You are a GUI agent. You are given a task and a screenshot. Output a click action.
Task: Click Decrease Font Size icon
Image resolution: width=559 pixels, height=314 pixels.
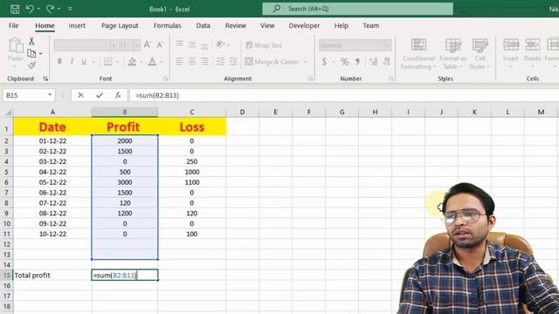pos(161,44)
